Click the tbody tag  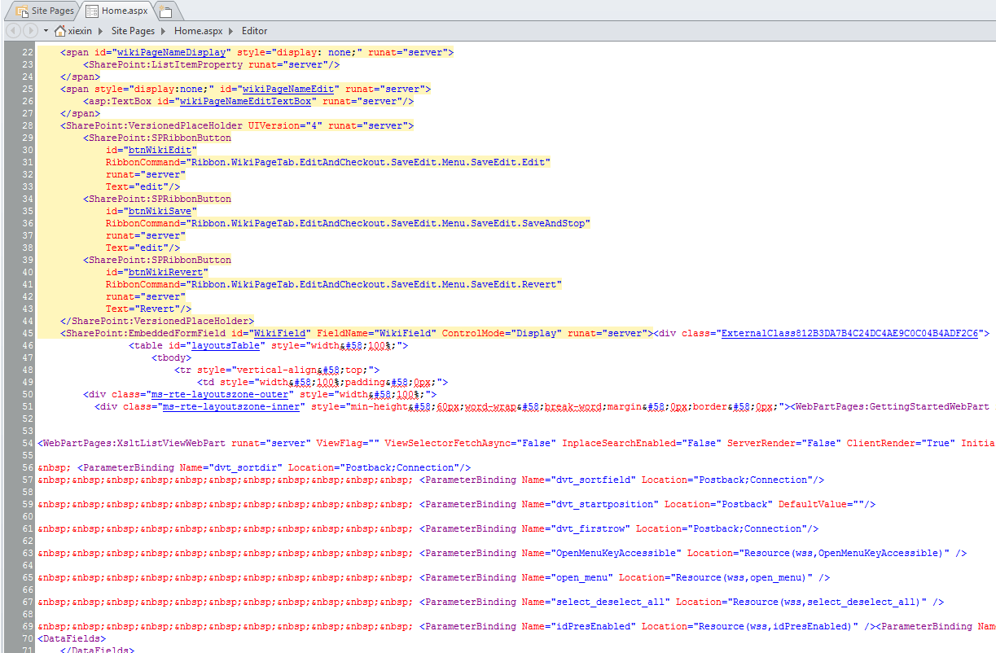[x=171, y=357]
